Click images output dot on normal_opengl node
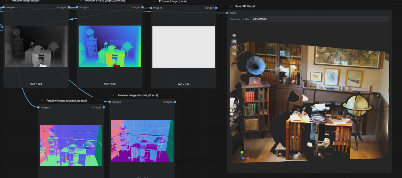Image resolution: width=402 pixels, height=178 pixels. pyautogui.click(x=104, y=107)
